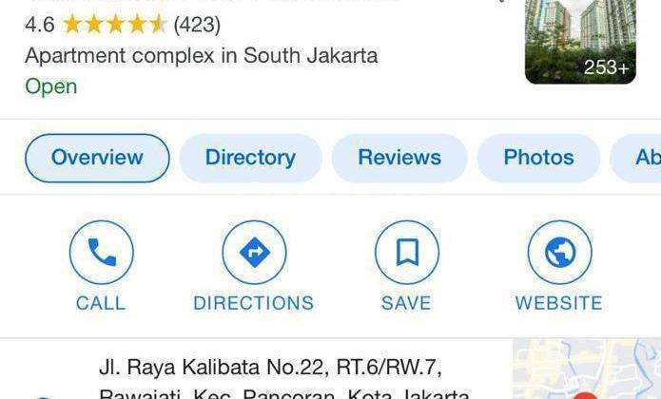This screenshot has width=661, height=399.
Task: Switch to the Directory tab
Action: click(x=250, y=158)
